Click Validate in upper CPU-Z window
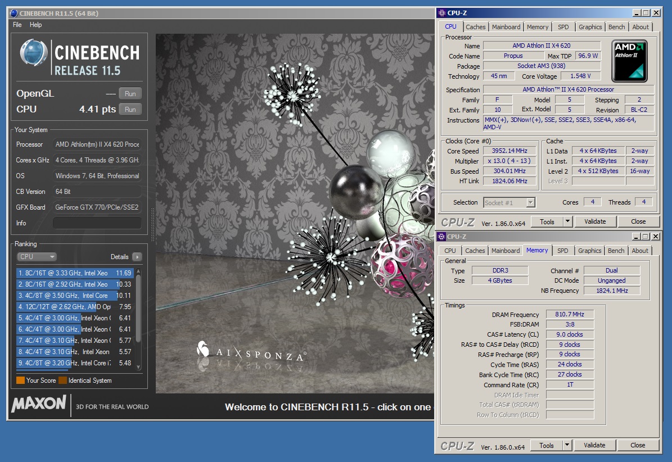672x462 pixels. point(595,221)
